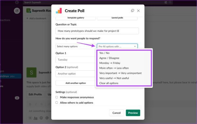Screen dimensions: 197x124
Task: Enable Make responses anonymous checkbox
Action: pyautogui.click(x=57, y=97)
